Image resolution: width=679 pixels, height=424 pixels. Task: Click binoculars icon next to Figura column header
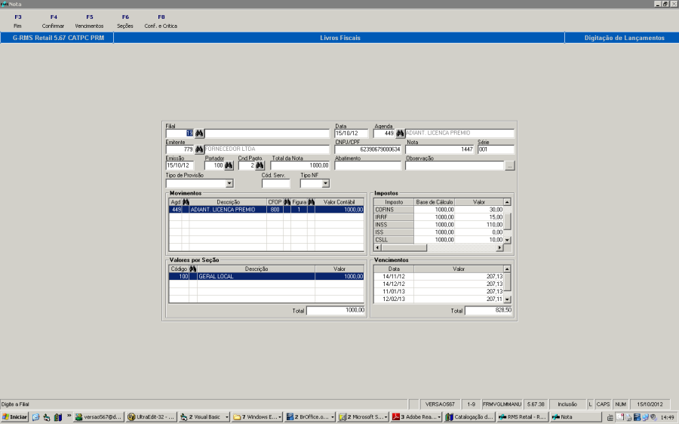pyautogui.click(x=312, y=202)
